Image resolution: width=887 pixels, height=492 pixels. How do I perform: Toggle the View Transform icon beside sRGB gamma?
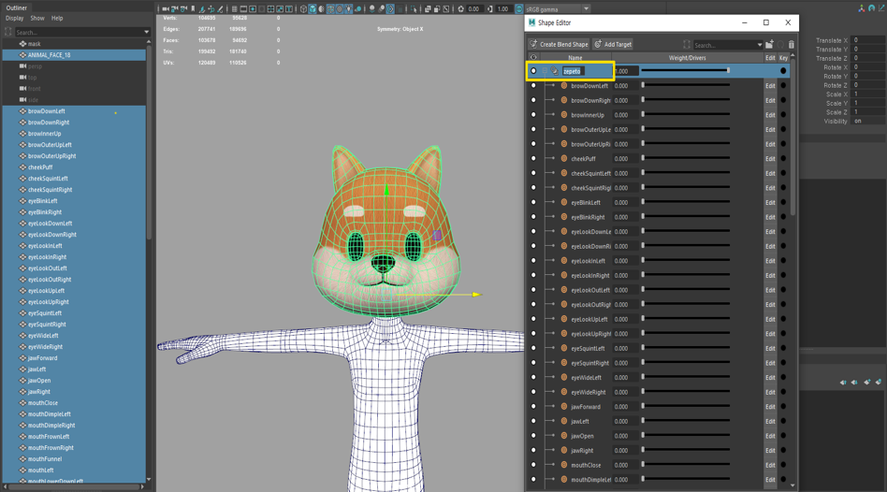coord(519,9)
